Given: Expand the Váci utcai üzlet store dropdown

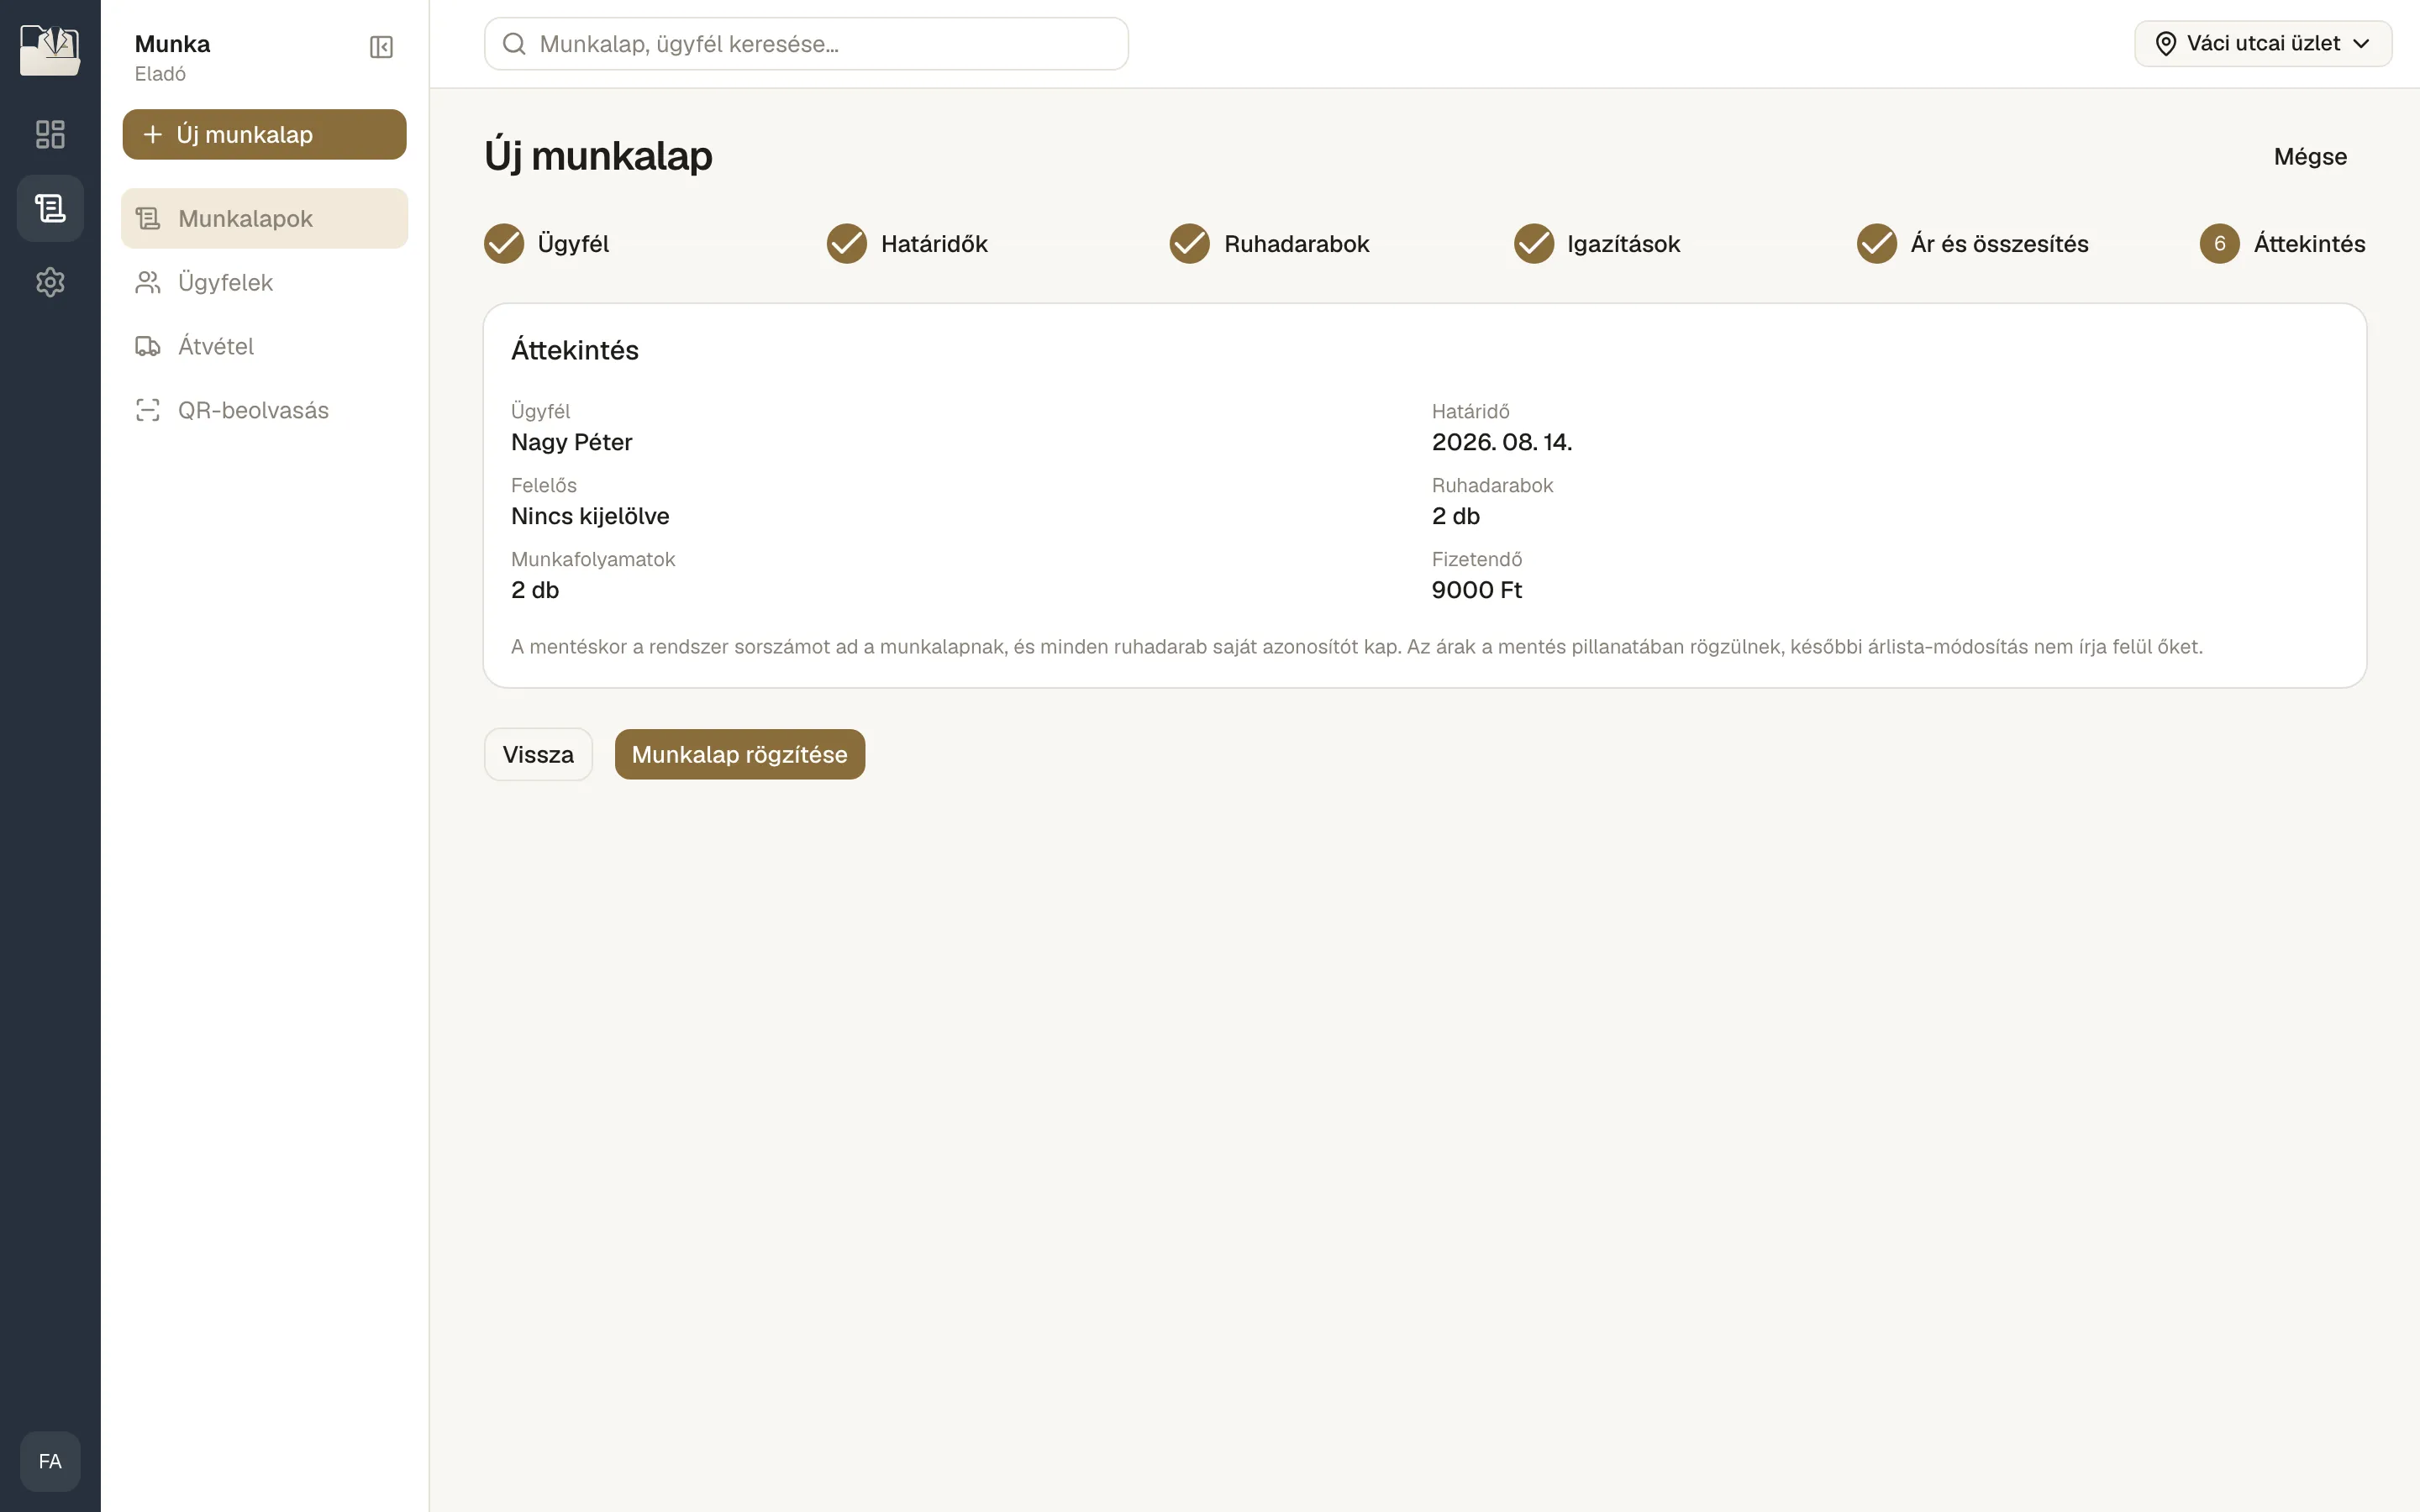Looking at the screenshot, I should [2262, 44].
